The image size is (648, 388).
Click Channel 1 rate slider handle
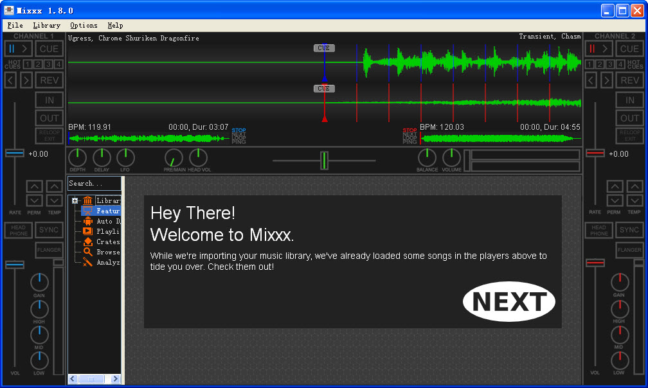tap(15, 153)
